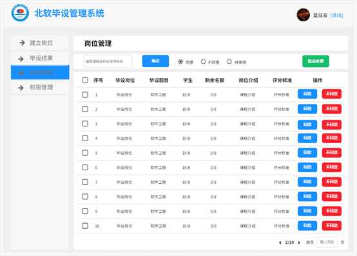Tick the checkbox for row 3
The height and width of the screenshot is (256, 357).
click(x=85, y=124)
